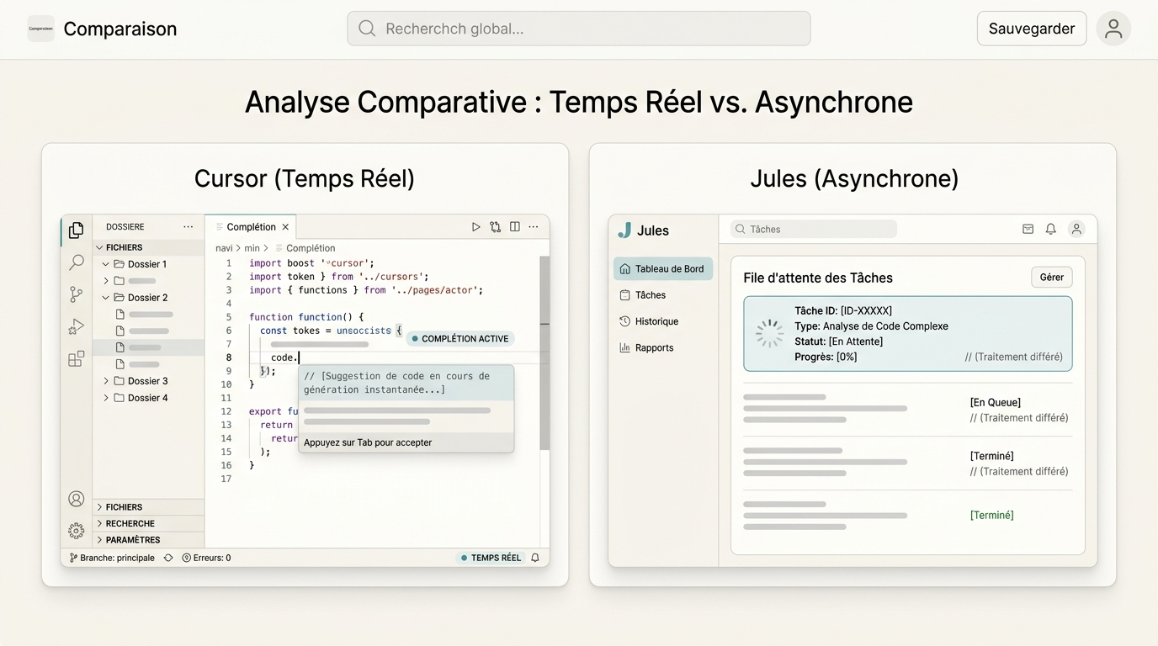Click the editor vertical scrollbar

tap(544, 353)
